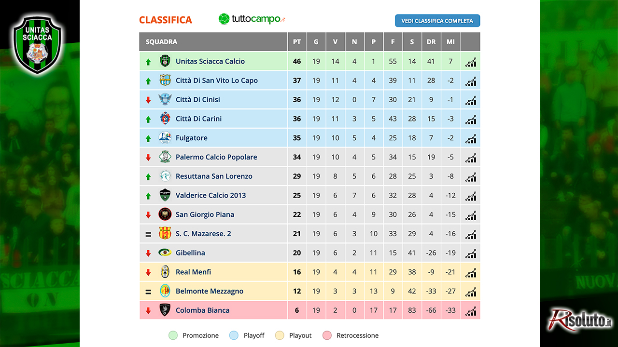
Task: Open Palermo Calcio Popolare team link
Action: pos(216,157)
